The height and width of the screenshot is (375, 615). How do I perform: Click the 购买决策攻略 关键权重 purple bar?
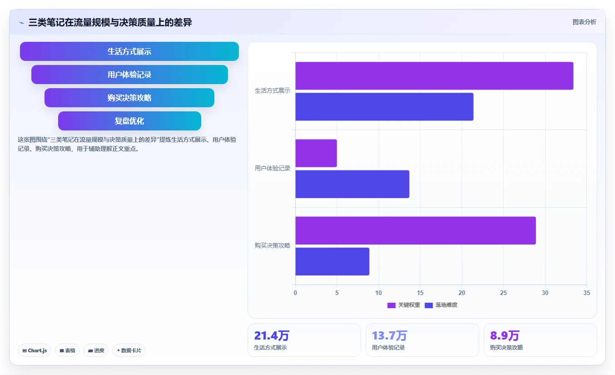(x=416, y=230)
